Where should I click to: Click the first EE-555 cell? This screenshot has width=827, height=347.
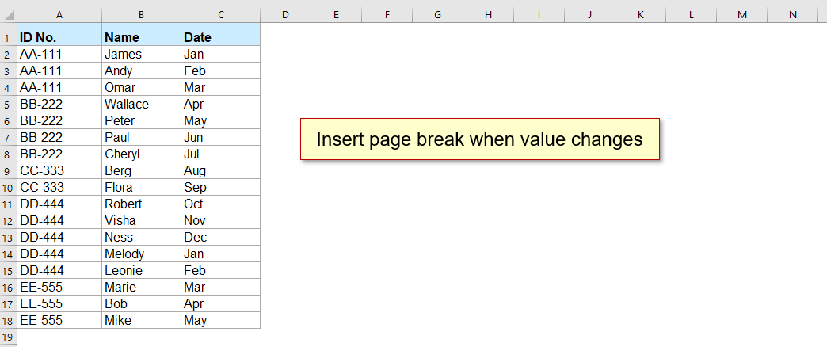(59, 287)
